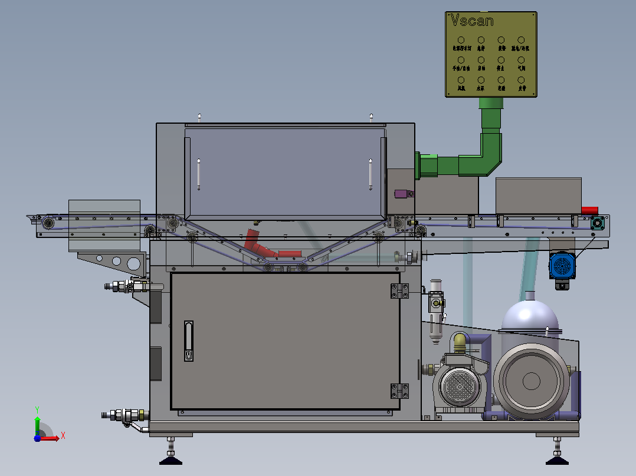Click the circle above the 皮带 label
This screenshot has width=636, height=476.
pyautogui.click(x=521, y=80)
